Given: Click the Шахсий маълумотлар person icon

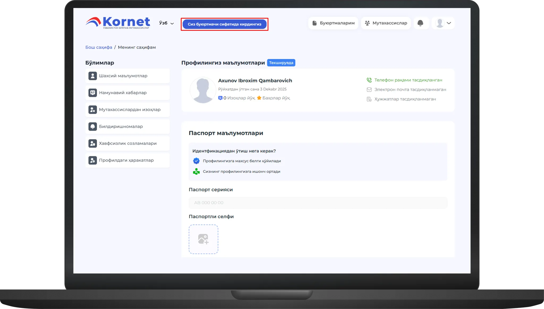Looking at the screenshot, I should coord(92,76).
